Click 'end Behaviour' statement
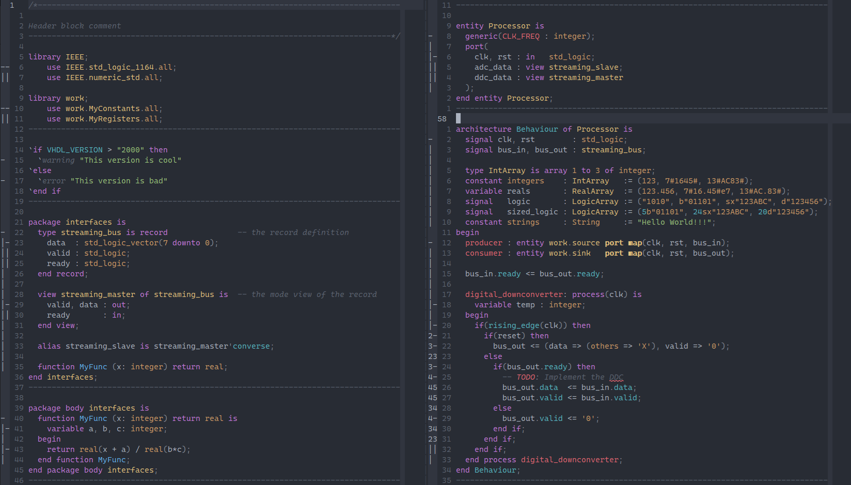 click(488, 470)
